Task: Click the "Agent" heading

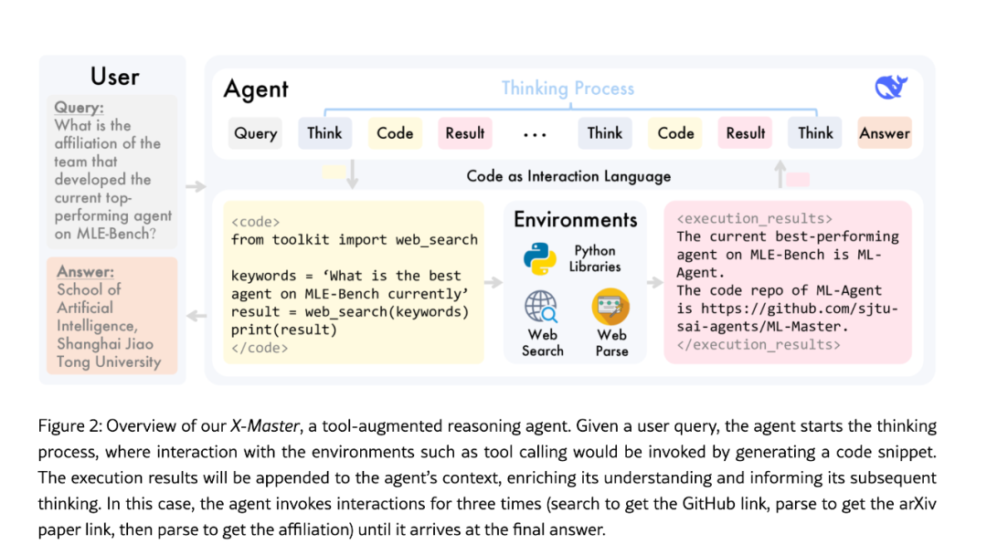Action: (256, 89)
